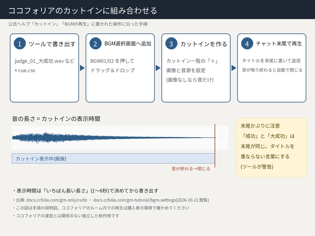The image size is (315, 236).
Task: Click step heading BGM選択画面へ追加
Action: (x=128, y=44)
